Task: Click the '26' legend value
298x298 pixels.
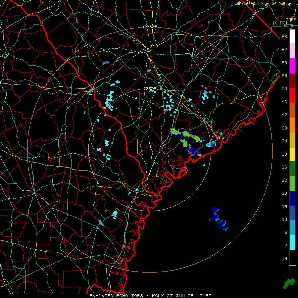Action: pyautogui.click(x=284, y=167)
